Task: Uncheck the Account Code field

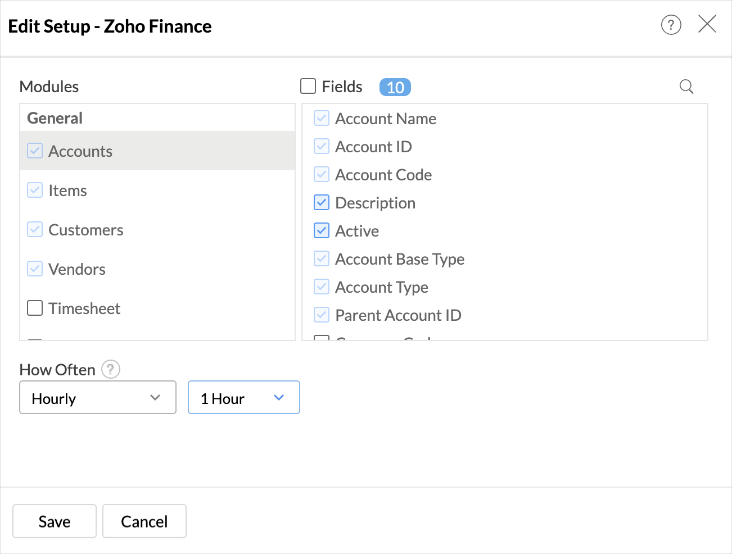Action: (x=321, y=174)
